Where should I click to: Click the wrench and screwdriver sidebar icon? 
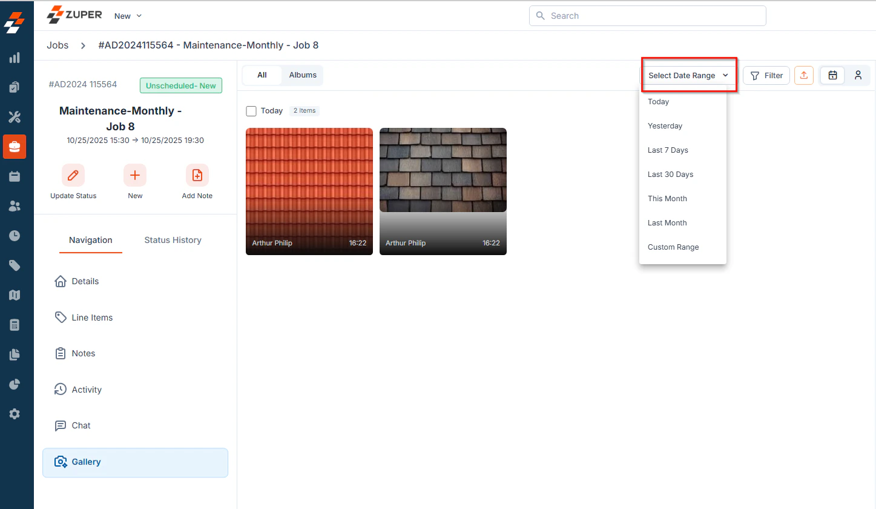point(15,117)
